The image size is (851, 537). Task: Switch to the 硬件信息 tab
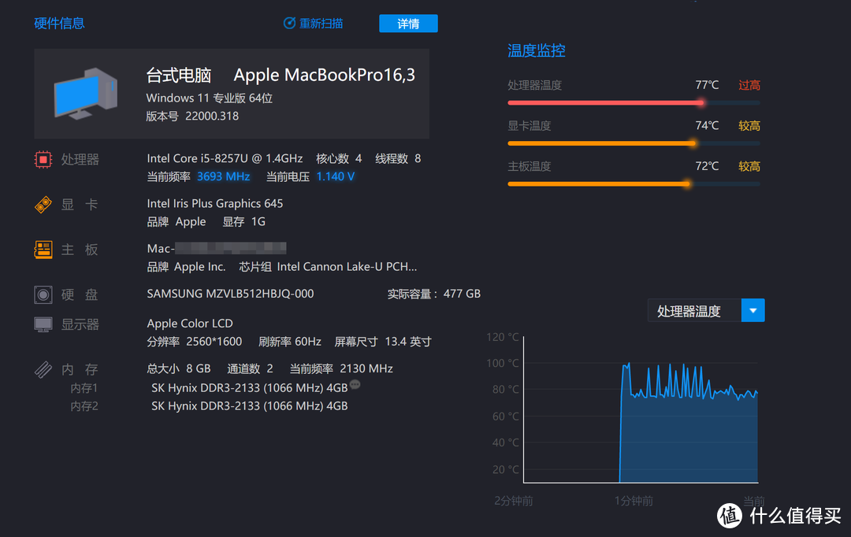point(59,23)
